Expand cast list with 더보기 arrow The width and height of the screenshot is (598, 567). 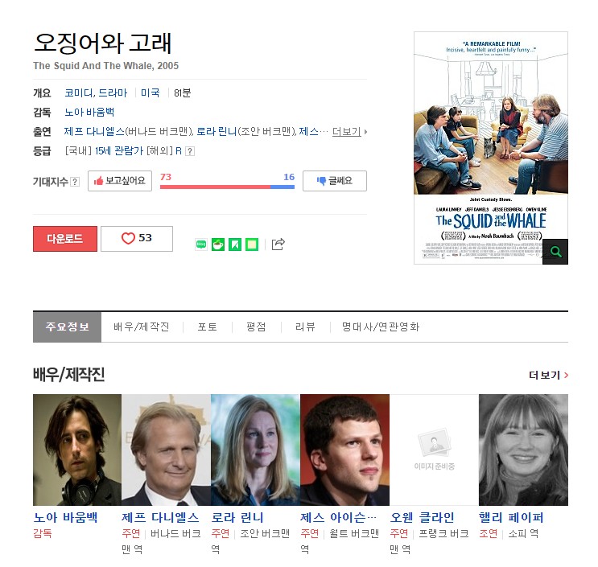(x=349, y=132)
